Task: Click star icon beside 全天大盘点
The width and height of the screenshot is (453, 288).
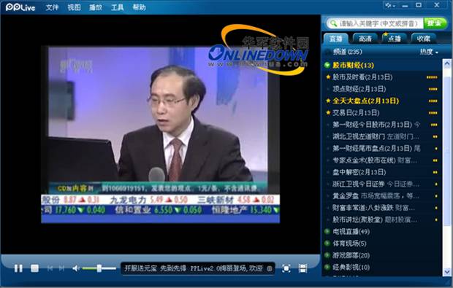Action: [x=328, y=101]
